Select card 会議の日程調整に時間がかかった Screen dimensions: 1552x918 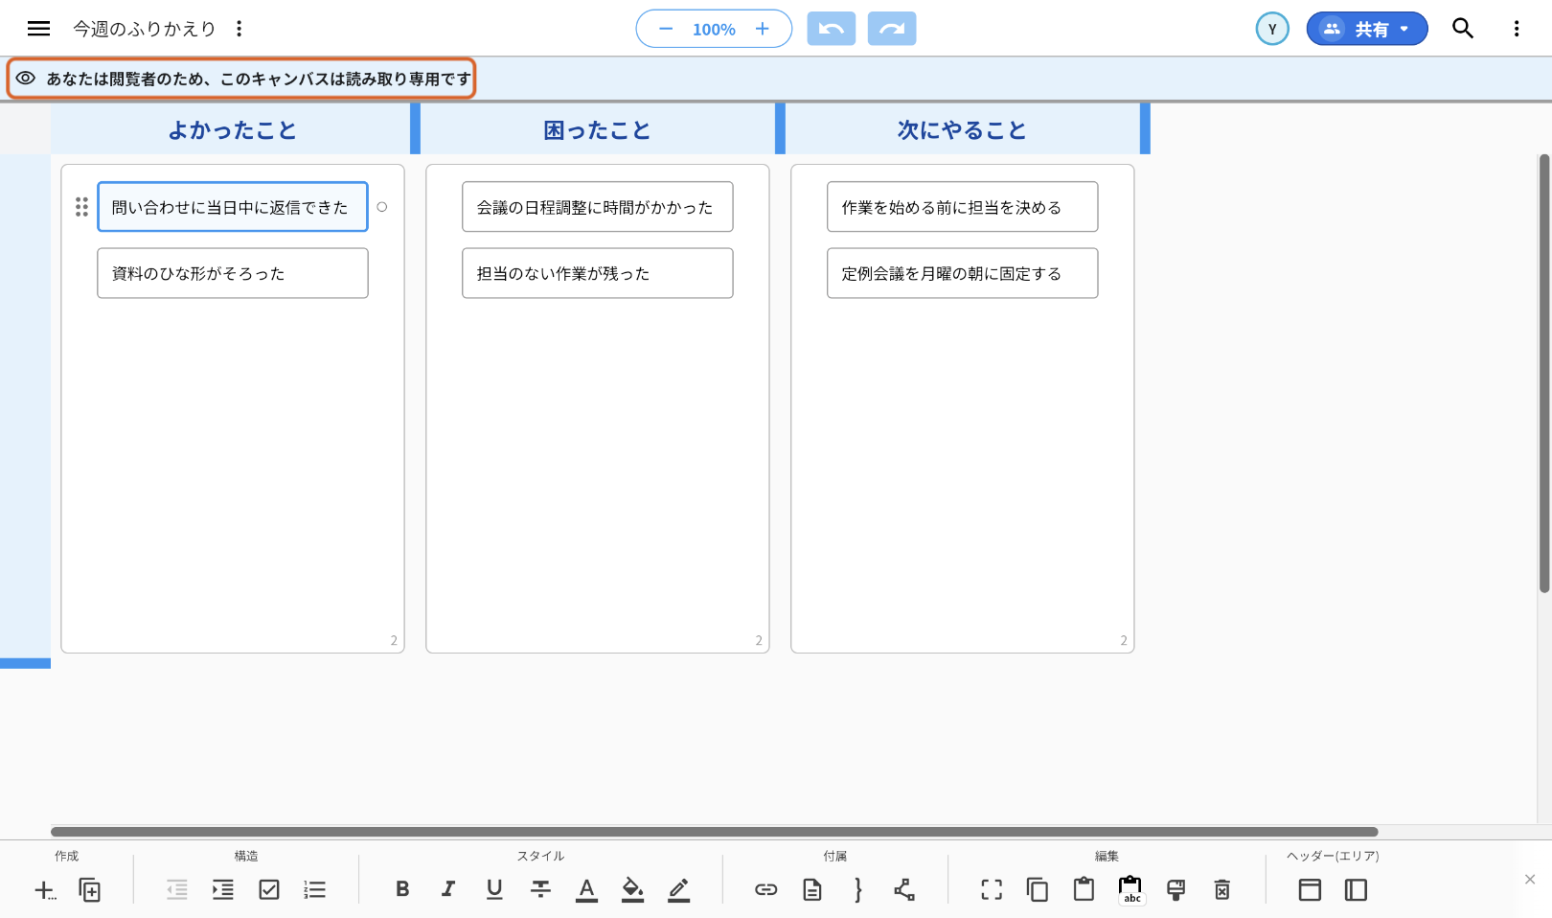coord(598,207)
